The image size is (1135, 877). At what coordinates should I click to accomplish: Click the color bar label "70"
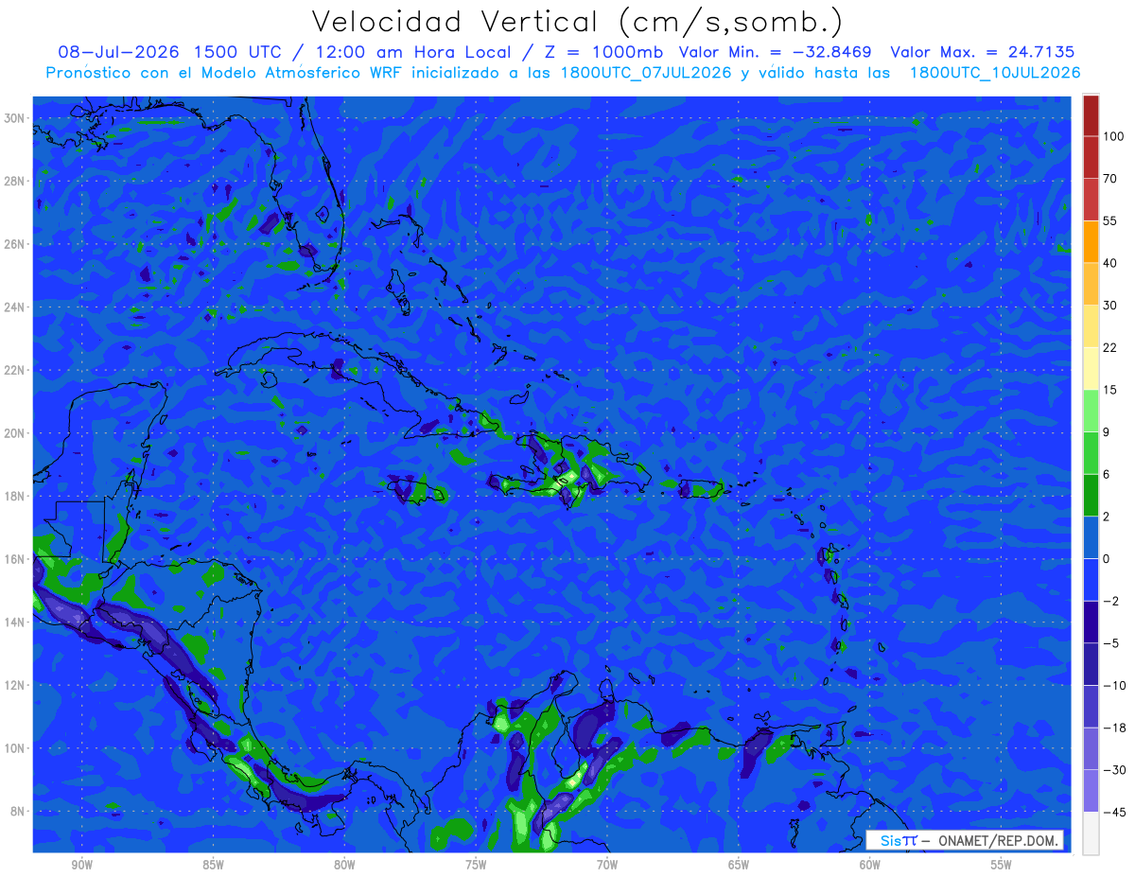pos(1109,179)
